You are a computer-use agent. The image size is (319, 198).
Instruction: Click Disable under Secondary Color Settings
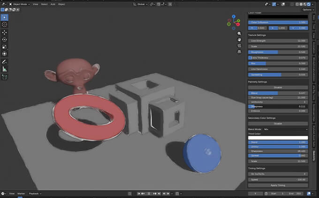click(x=278, y=123)
